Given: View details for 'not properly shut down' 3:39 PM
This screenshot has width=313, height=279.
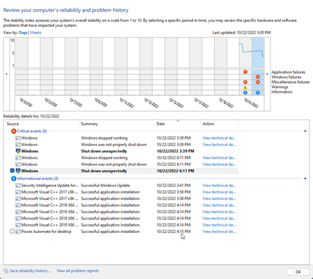Looking at the screenshot, I should [219, 145].
